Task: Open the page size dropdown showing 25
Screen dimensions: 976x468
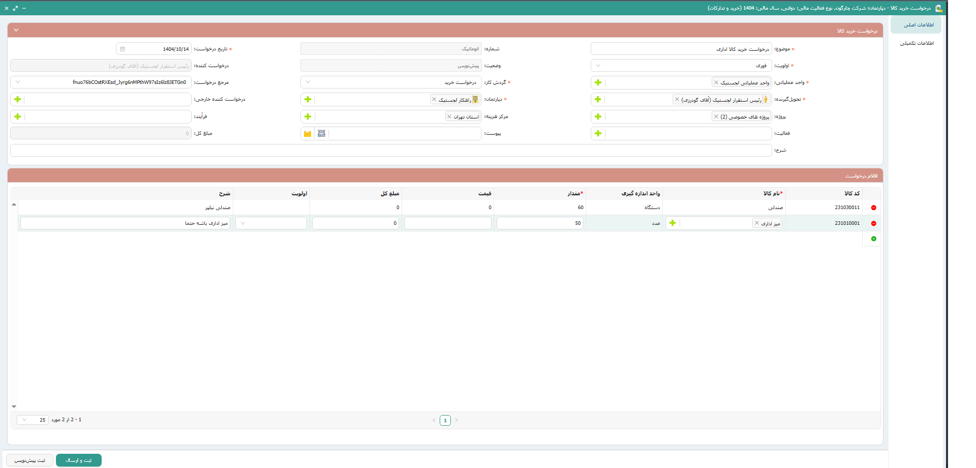Action: coord(24,420)
